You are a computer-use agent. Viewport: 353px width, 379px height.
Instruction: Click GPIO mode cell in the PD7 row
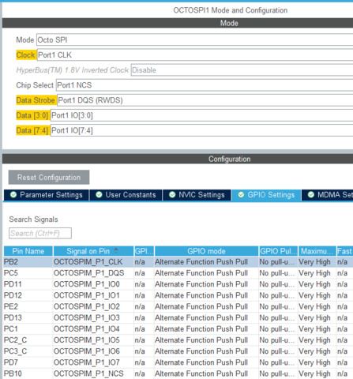tap(206, 362)
